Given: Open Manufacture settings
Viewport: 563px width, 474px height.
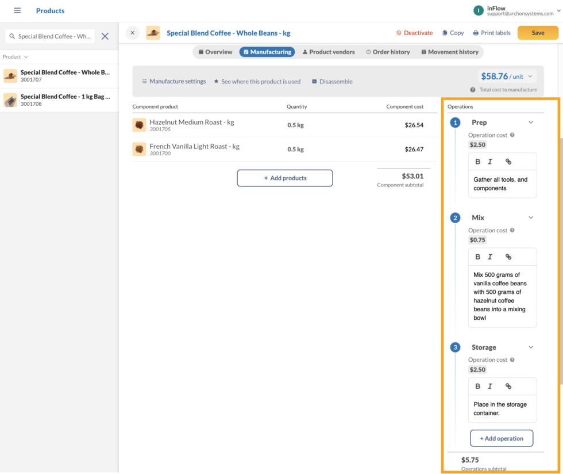Looking at the screenshot, I should 174,81.
